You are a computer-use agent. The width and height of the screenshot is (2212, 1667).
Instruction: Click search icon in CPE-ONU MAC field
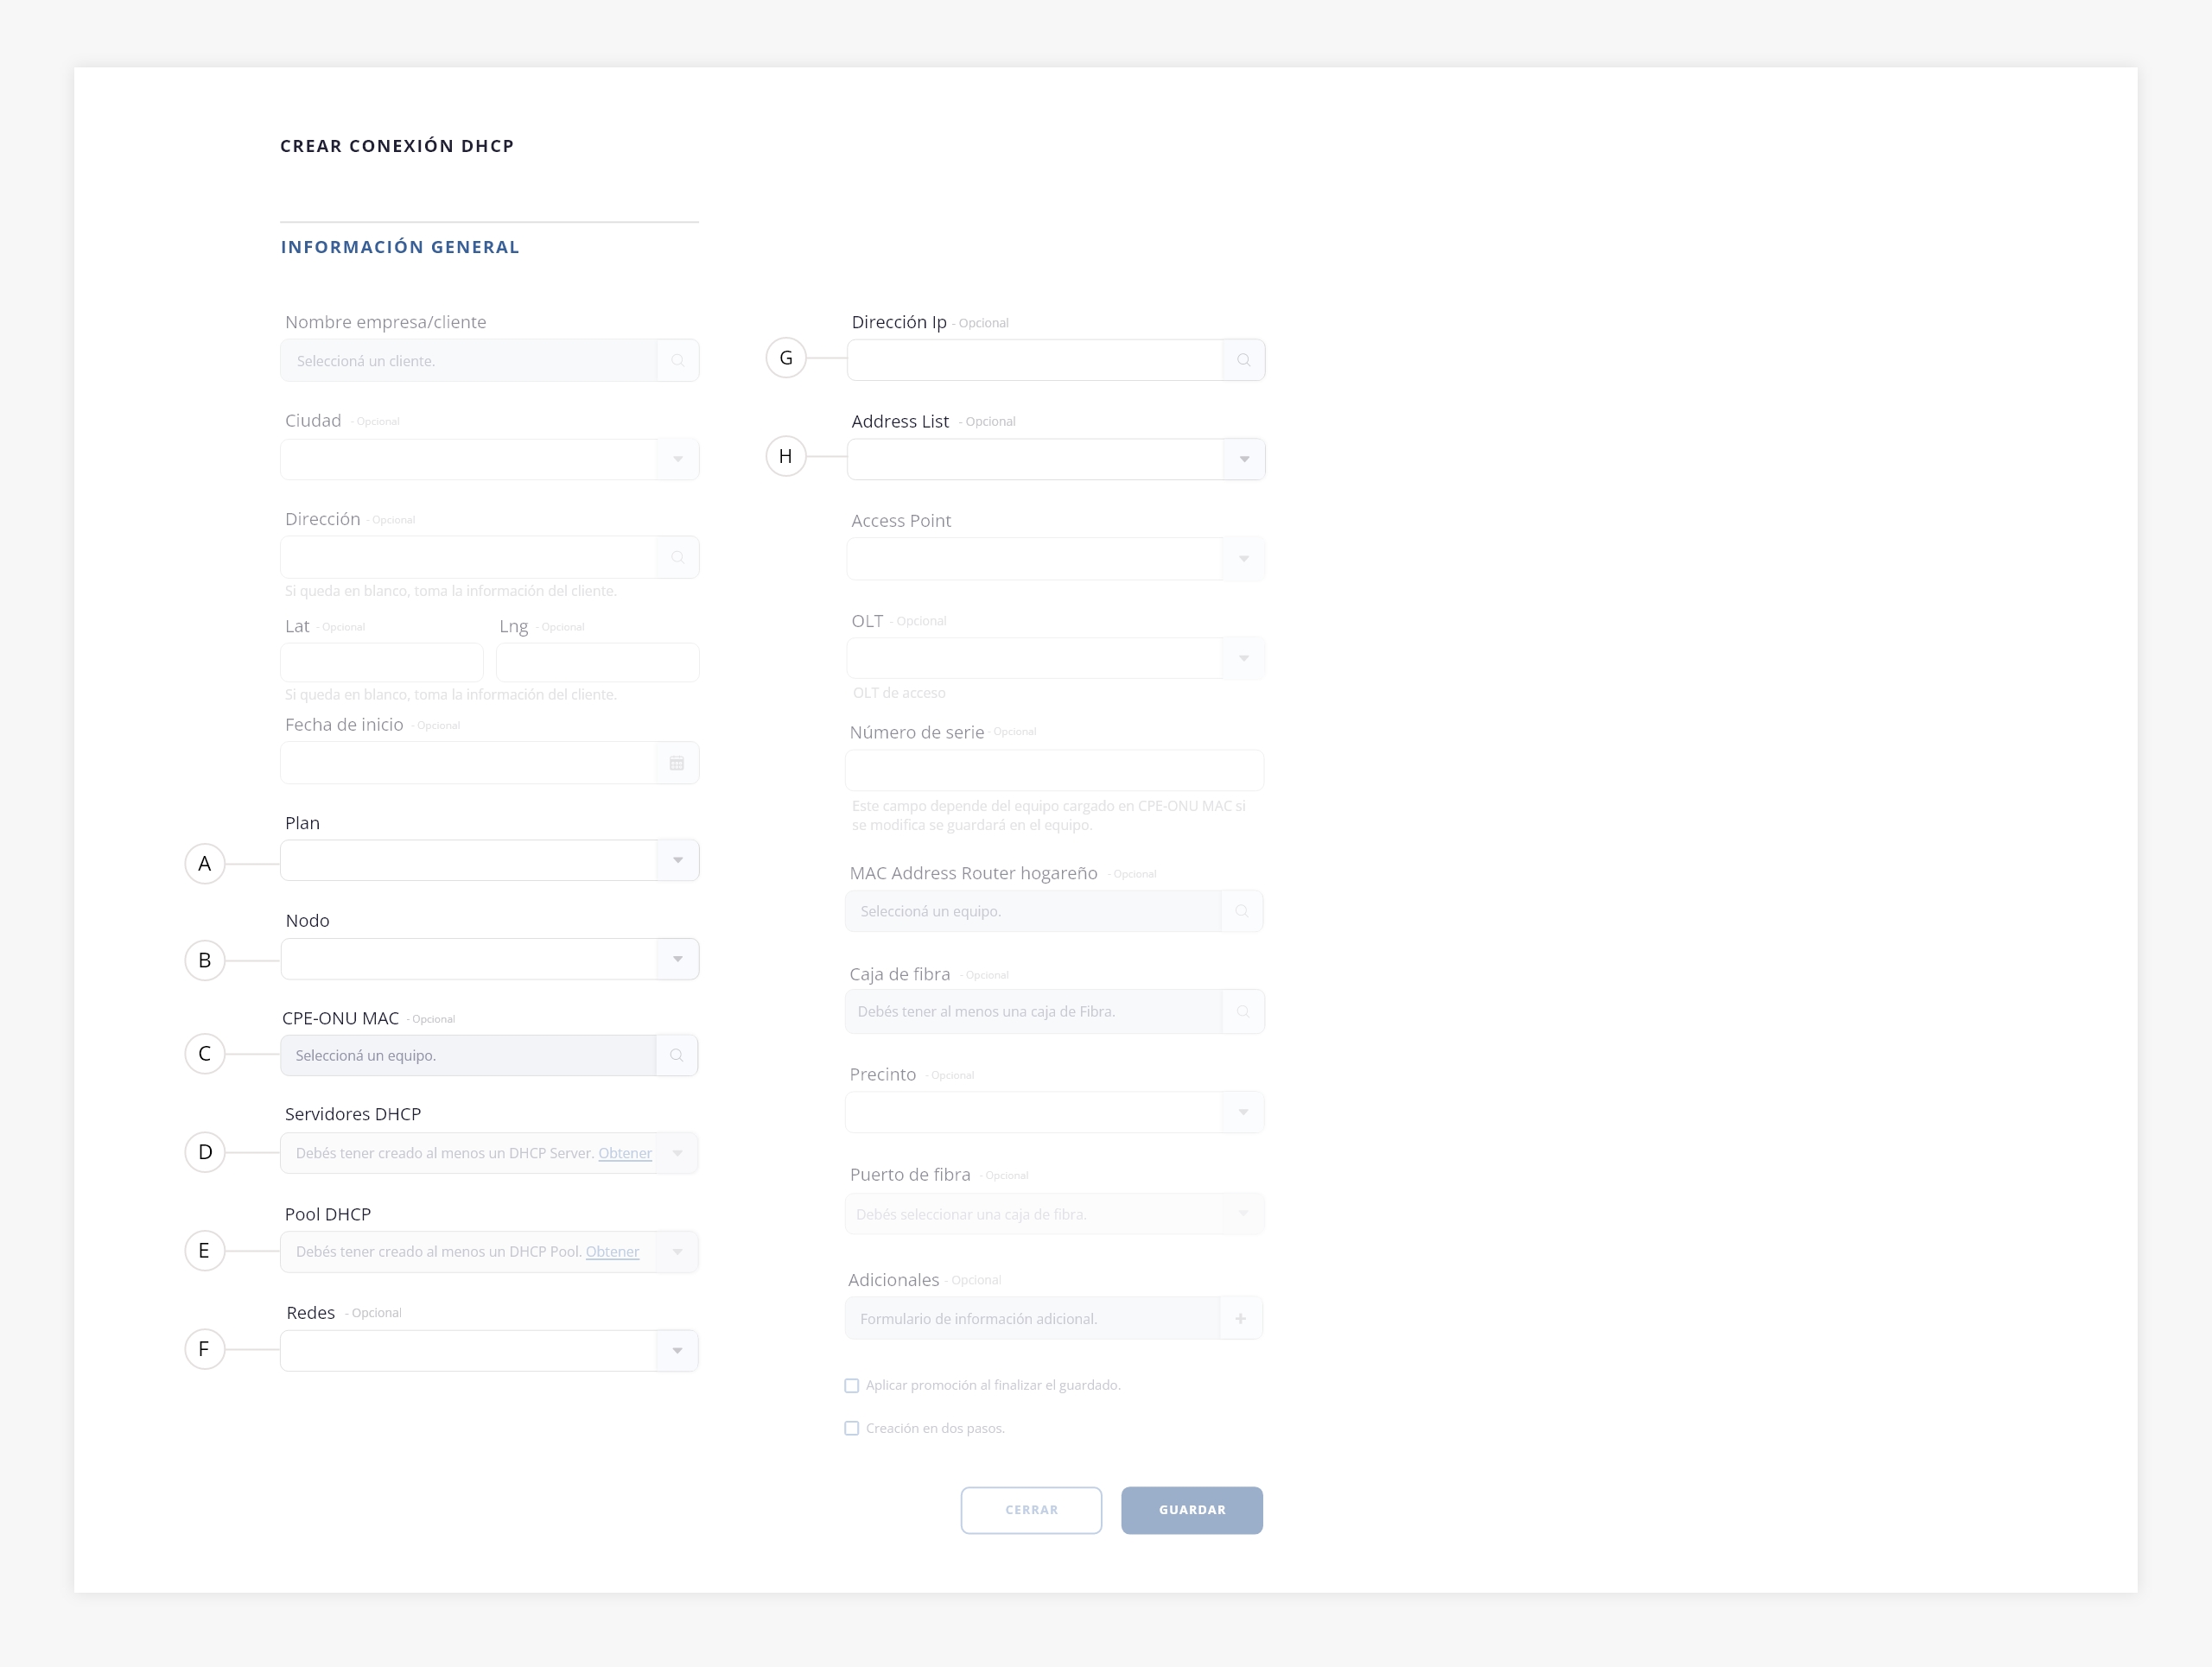point(677,1055)
